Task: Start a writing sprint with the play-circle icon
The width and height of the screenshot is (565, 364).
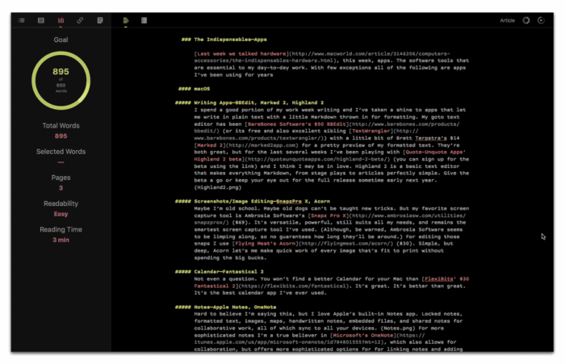Action: pos(541,20)
